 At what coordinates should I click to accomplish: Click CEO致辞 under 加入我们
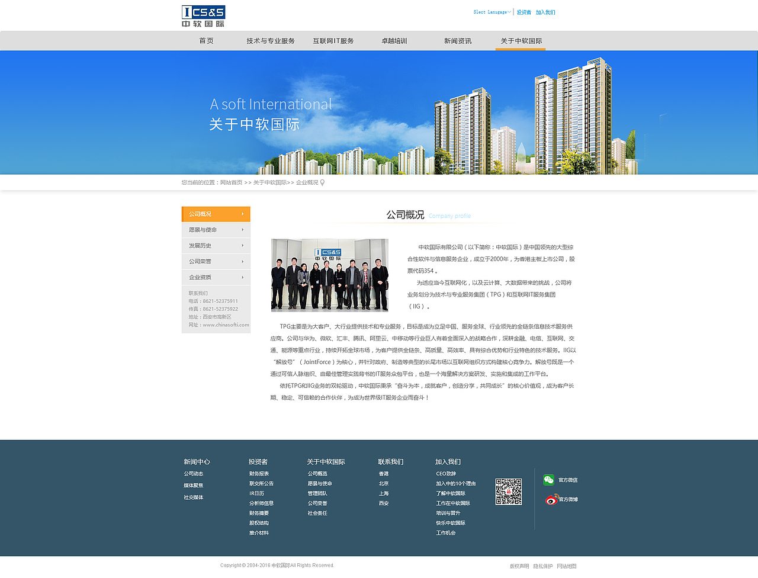(x=446, y=473)
